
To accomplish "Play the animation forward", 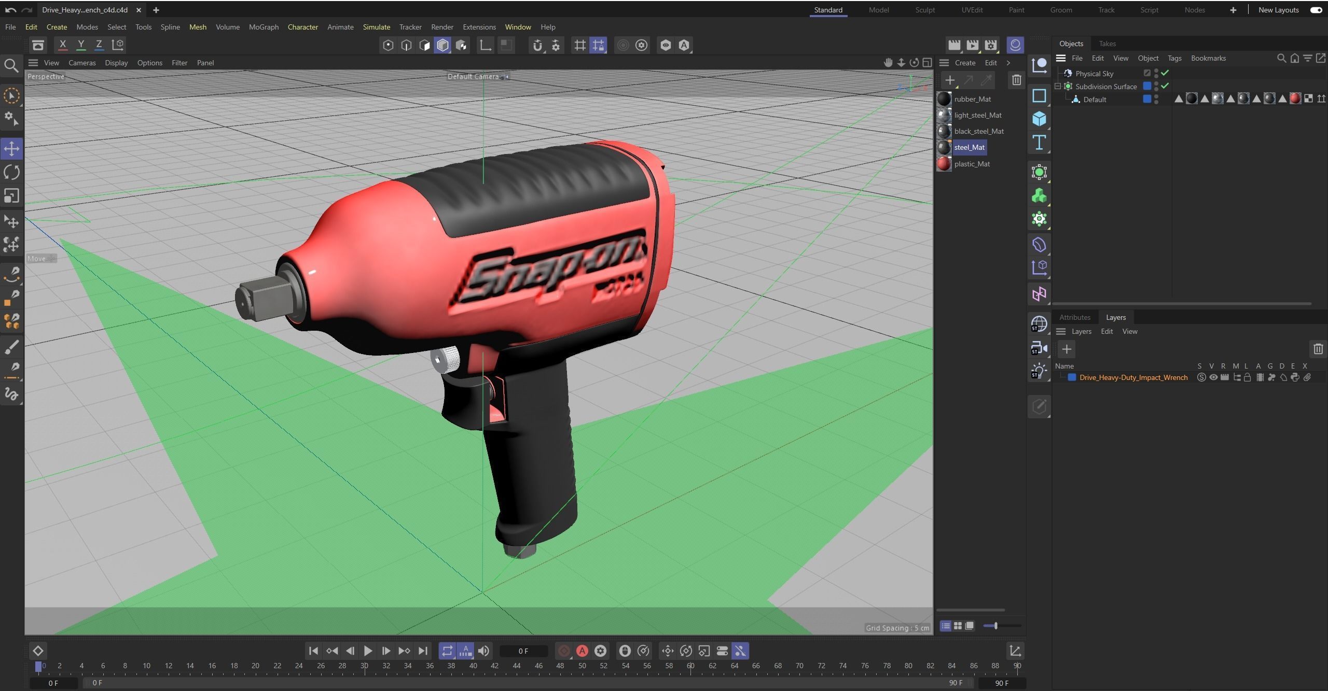I will point(368,651).
